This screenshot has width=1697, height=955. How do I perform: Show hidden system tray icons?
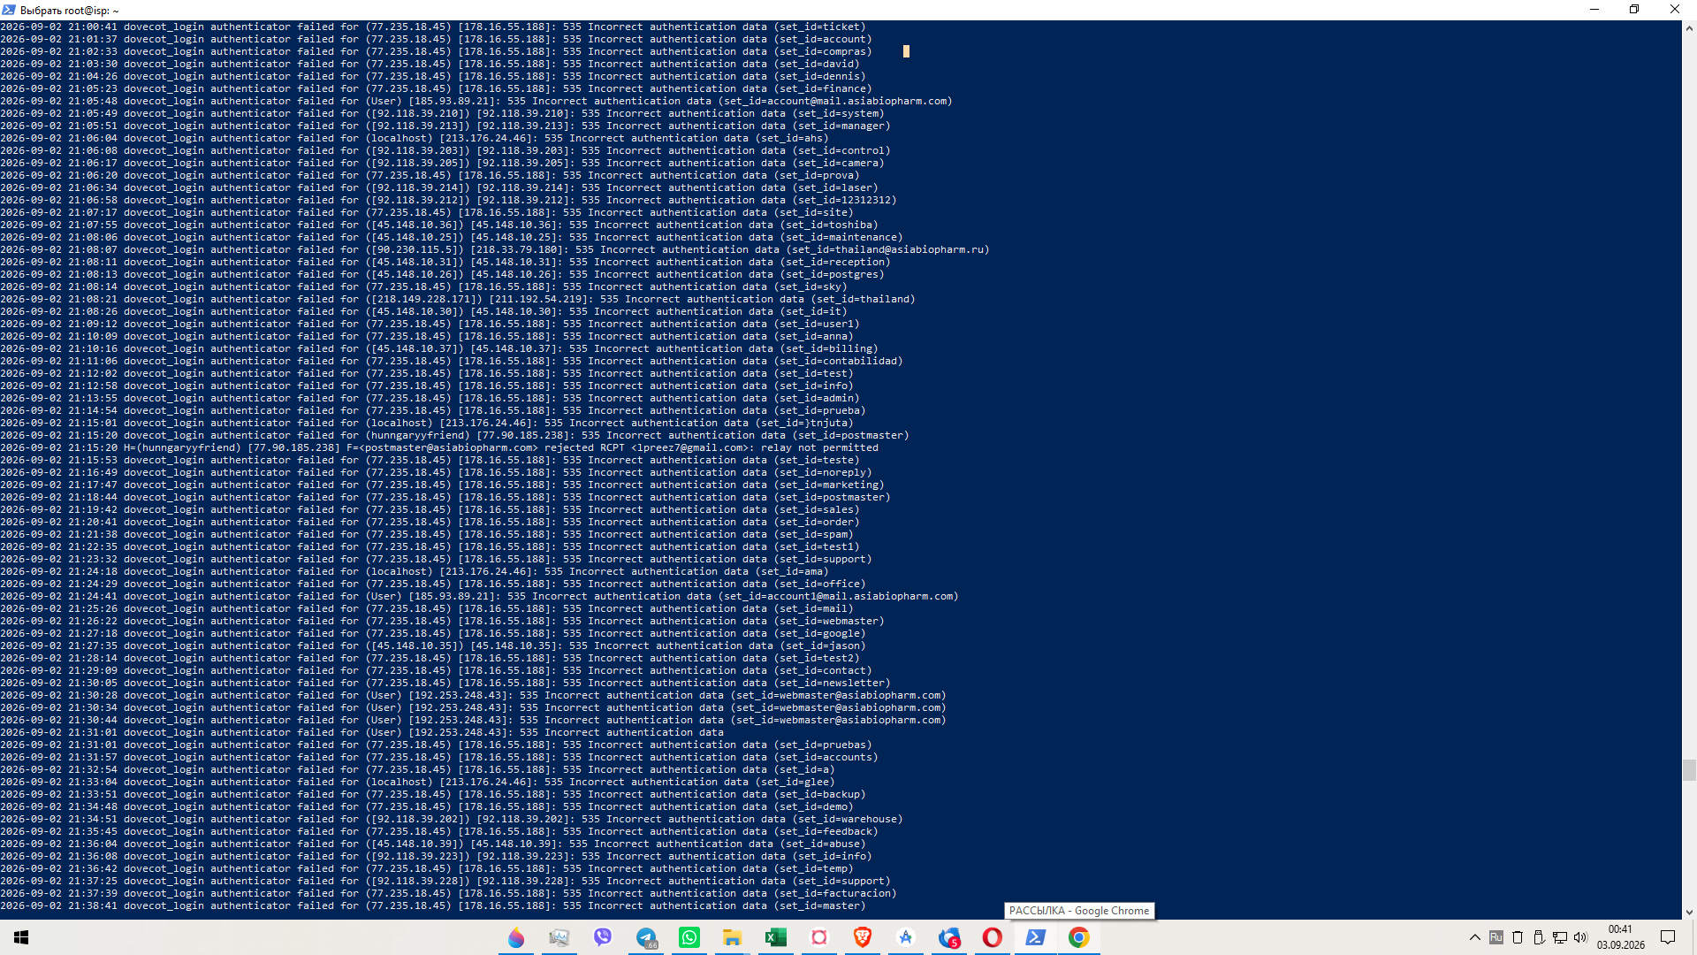pos(1474,937)
